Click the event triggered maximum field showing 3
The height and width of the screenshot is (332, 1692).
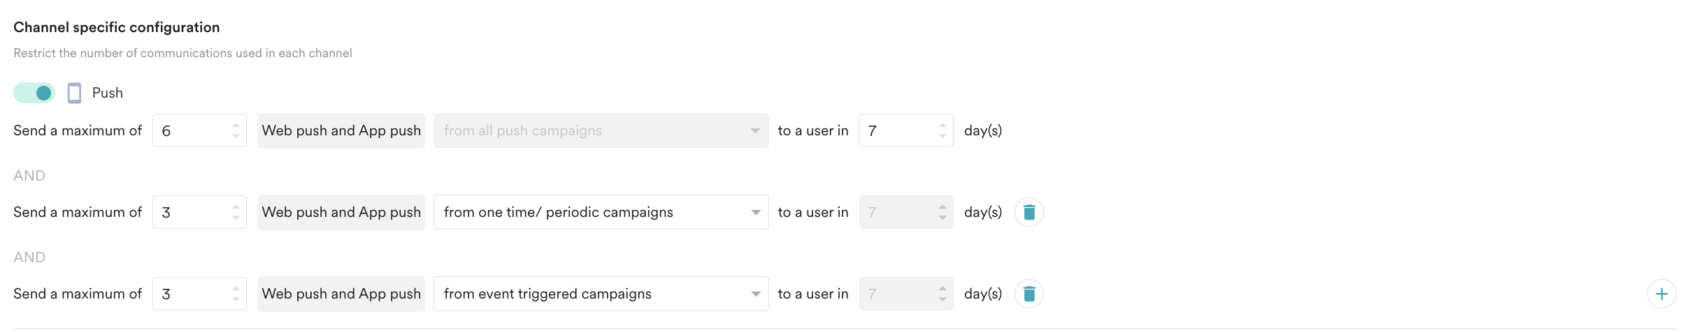[x=199, y=294]
